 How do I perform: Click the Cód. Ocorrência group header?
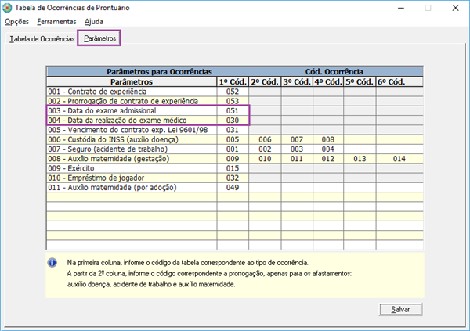coord(334,71)
